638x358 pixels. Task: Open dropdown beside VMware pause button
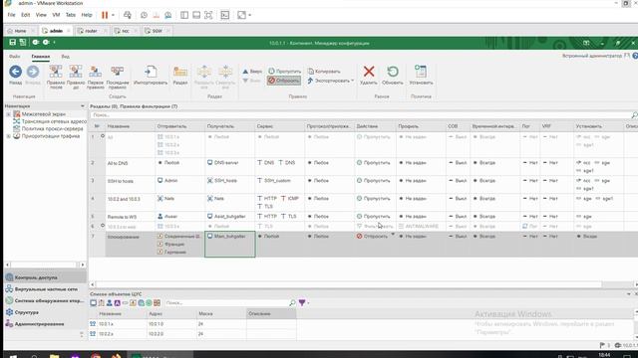click(113, 15)
